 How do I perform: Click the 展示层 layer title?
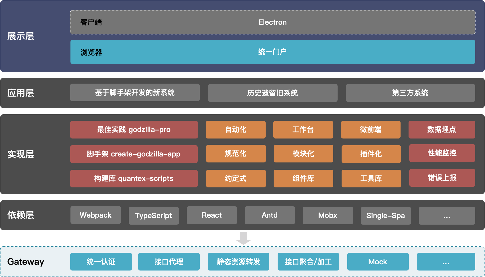click(x=20, y=36)
